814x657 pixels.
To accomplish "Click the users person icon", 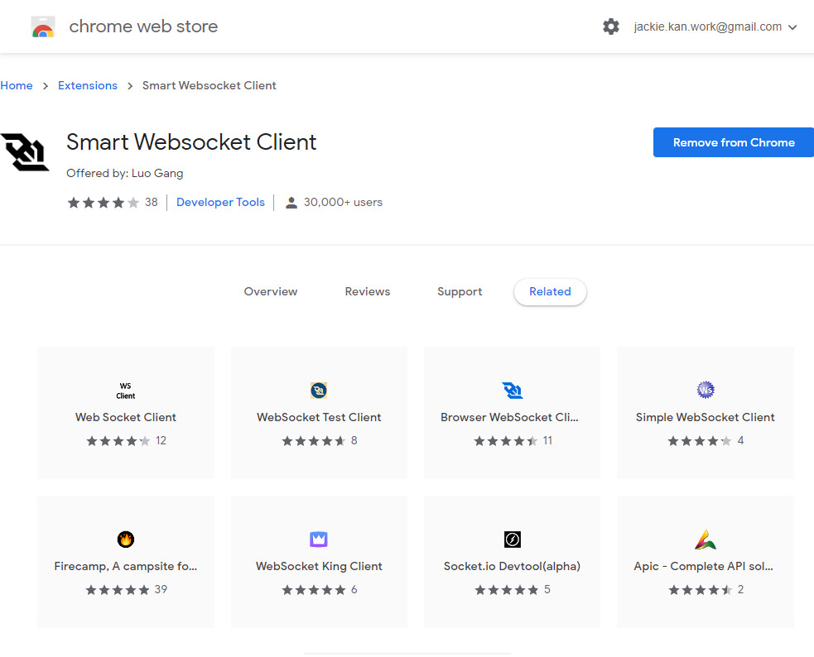I will tap(291, 203).
